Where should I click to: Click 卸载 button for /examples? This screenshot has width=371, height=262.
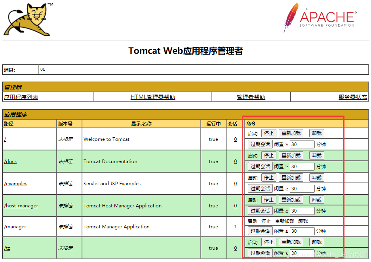(317, 178)
